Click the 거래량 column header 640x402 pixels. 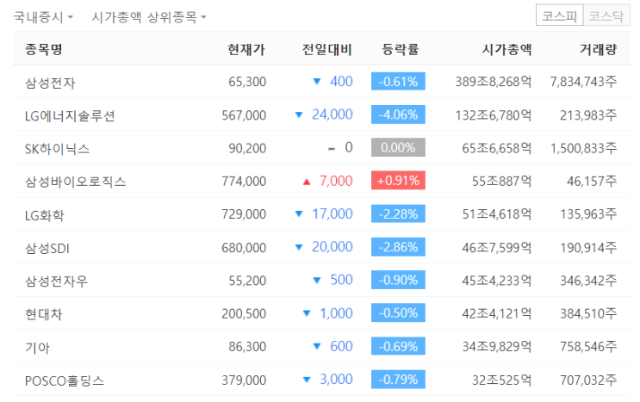(598, 49)
